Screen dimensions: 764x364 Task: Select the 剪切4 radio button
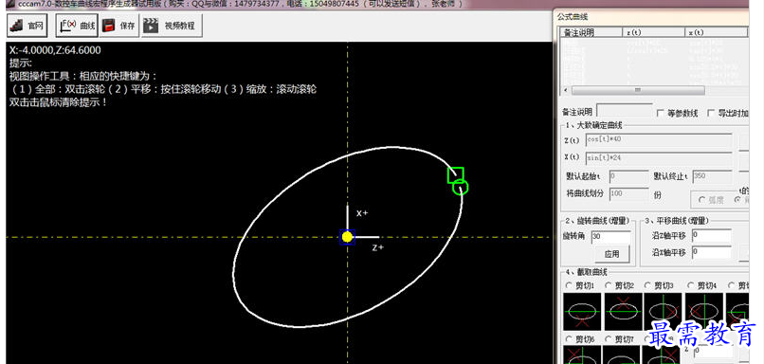click(x=690, y=285)
